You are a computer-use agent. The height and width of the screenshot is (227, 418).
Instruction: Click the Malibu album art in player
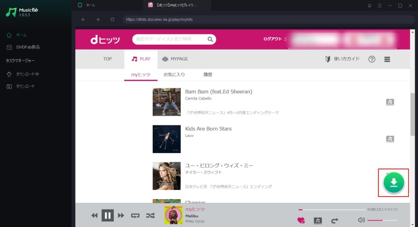173,215
